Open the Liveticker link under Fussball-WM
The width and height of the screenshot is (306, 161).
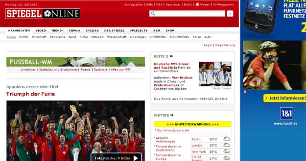pos(28,70)
